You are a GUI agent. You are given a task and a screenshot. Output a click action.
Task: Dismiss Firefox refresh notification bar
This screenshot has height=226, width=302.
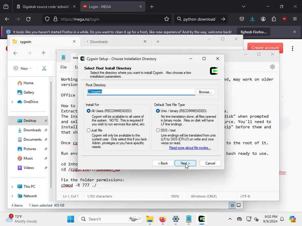tap(295, 32)
